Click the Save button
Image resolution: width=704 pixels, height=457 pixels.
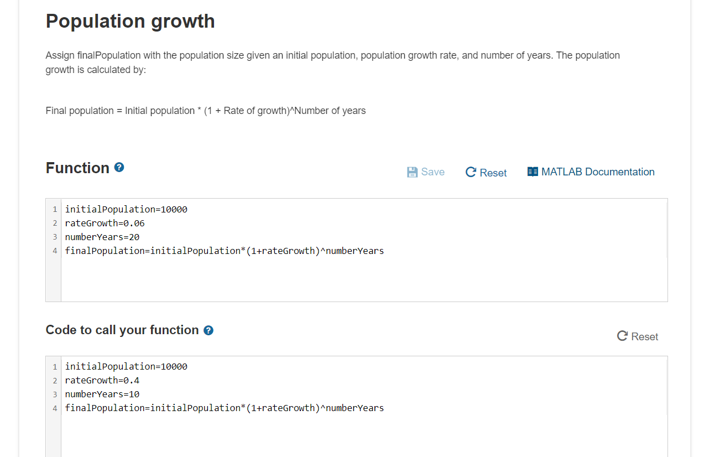(425, 172)
